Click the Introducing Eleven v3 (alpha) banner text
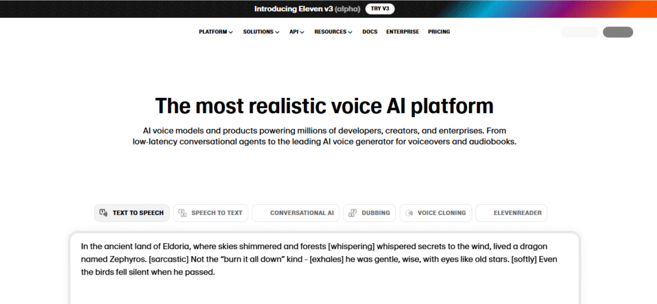The image size is (657, 304). (x=307, y=9)
